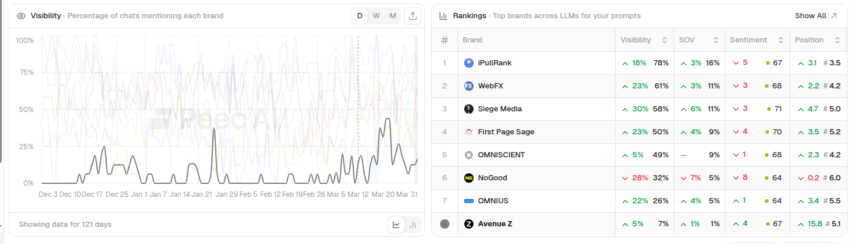Click the iPullRank brand logo
The image size is (854, 244).
pyautogui.click(x=469, y=63)
